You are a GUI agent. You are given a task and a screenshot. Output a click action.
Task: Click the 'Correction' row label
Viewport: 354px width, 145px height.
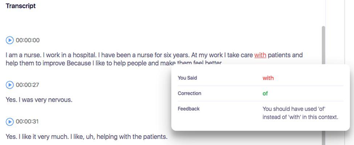click(x=189, y=93)
